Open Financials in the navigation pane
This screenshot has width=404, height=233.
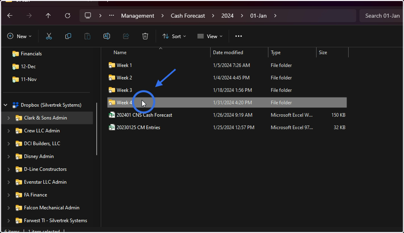31,54
